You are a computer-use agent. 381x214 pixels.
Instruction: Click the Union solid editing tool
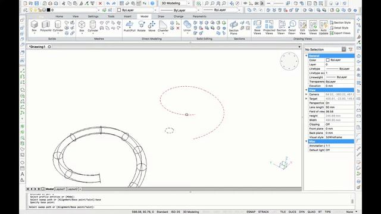coord(187,26)
